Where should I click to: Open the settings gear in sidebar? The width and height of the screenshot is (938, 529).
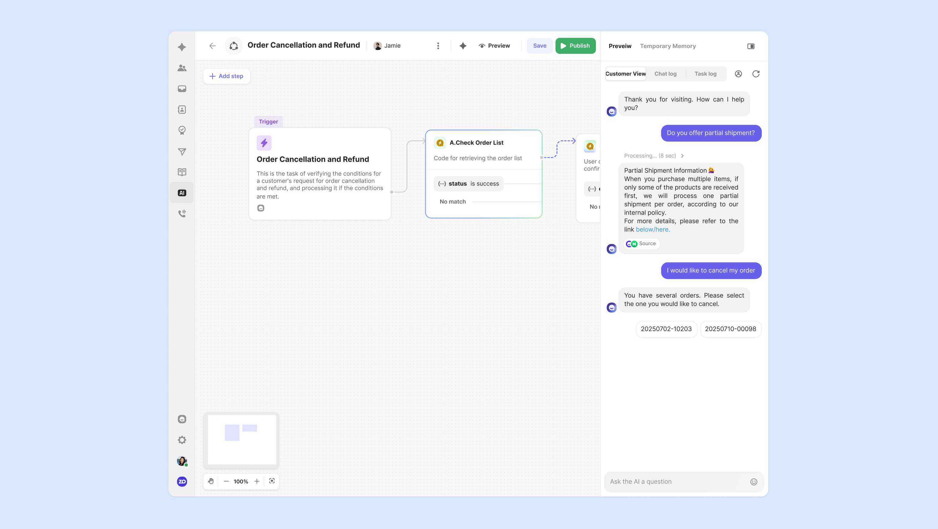pyautogui.click(x=182, y=440)
